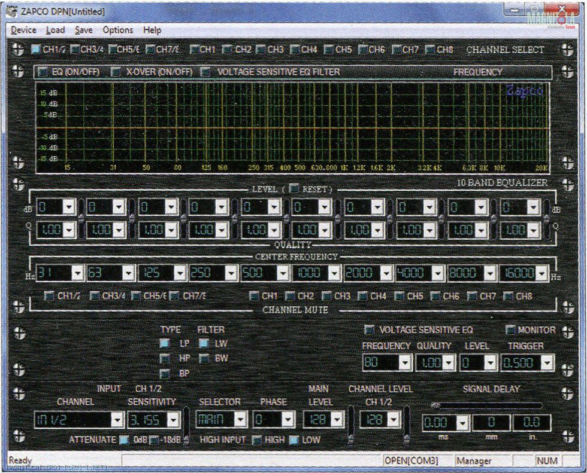Open the voltage sensitive Frequency dropdown showing 80
The height and width of the screenshot is (473, 587).
point(387,362)
